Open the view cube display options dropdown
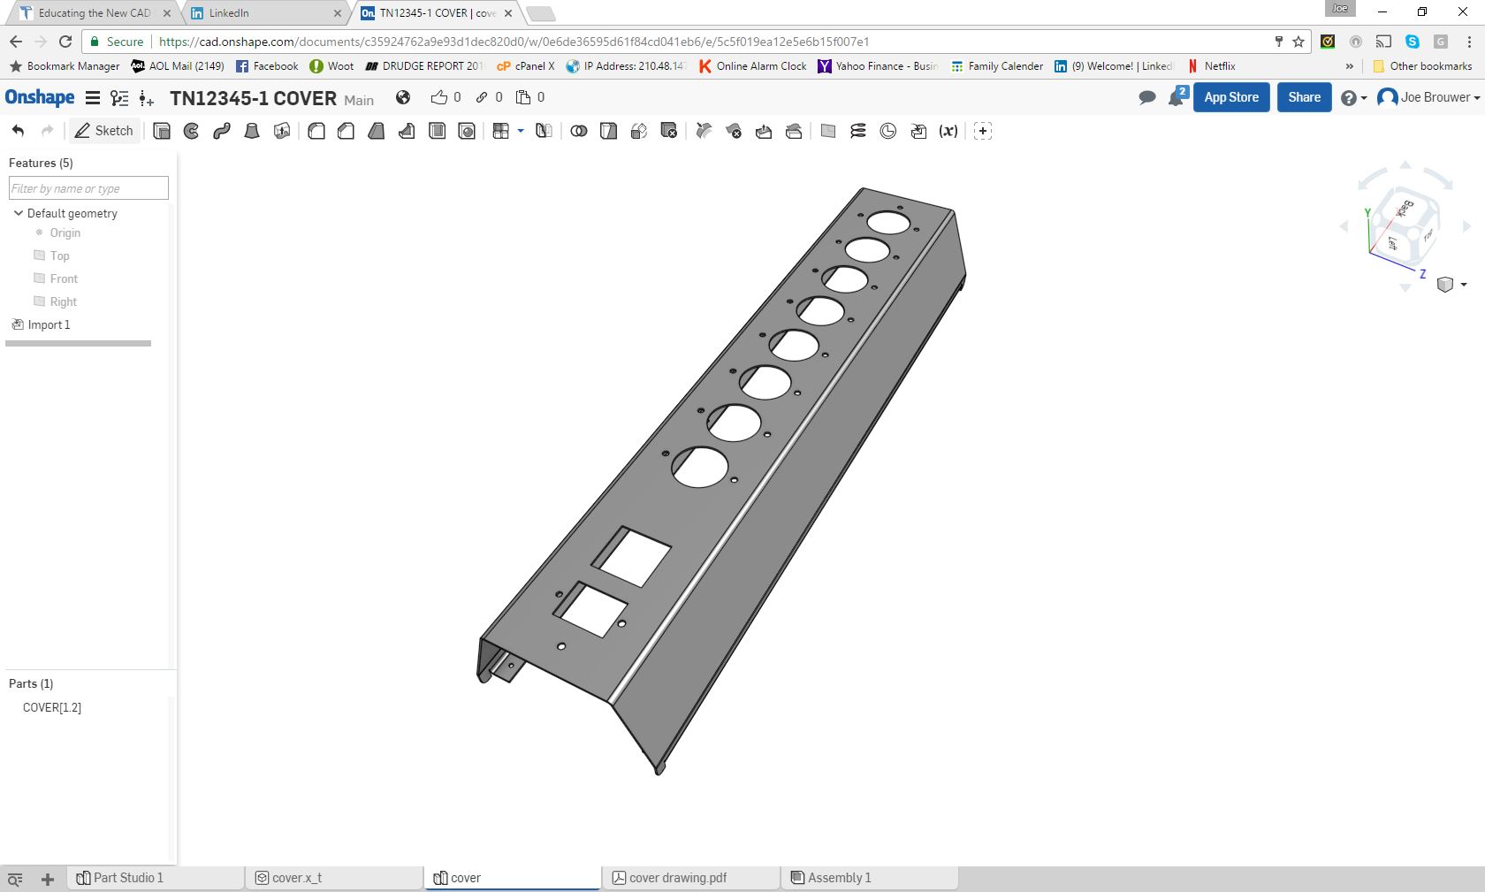The image size is (1485, 892). click(1464, 285)
